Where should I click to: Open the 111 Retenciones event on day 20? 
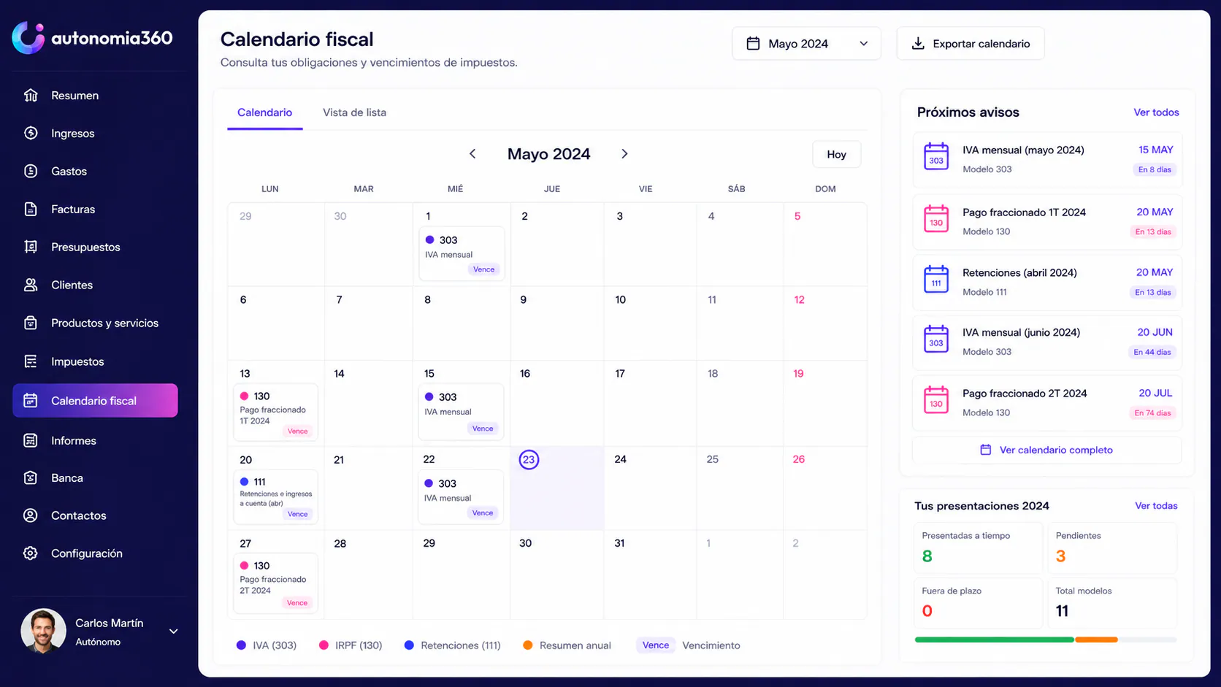pos(275,497)
